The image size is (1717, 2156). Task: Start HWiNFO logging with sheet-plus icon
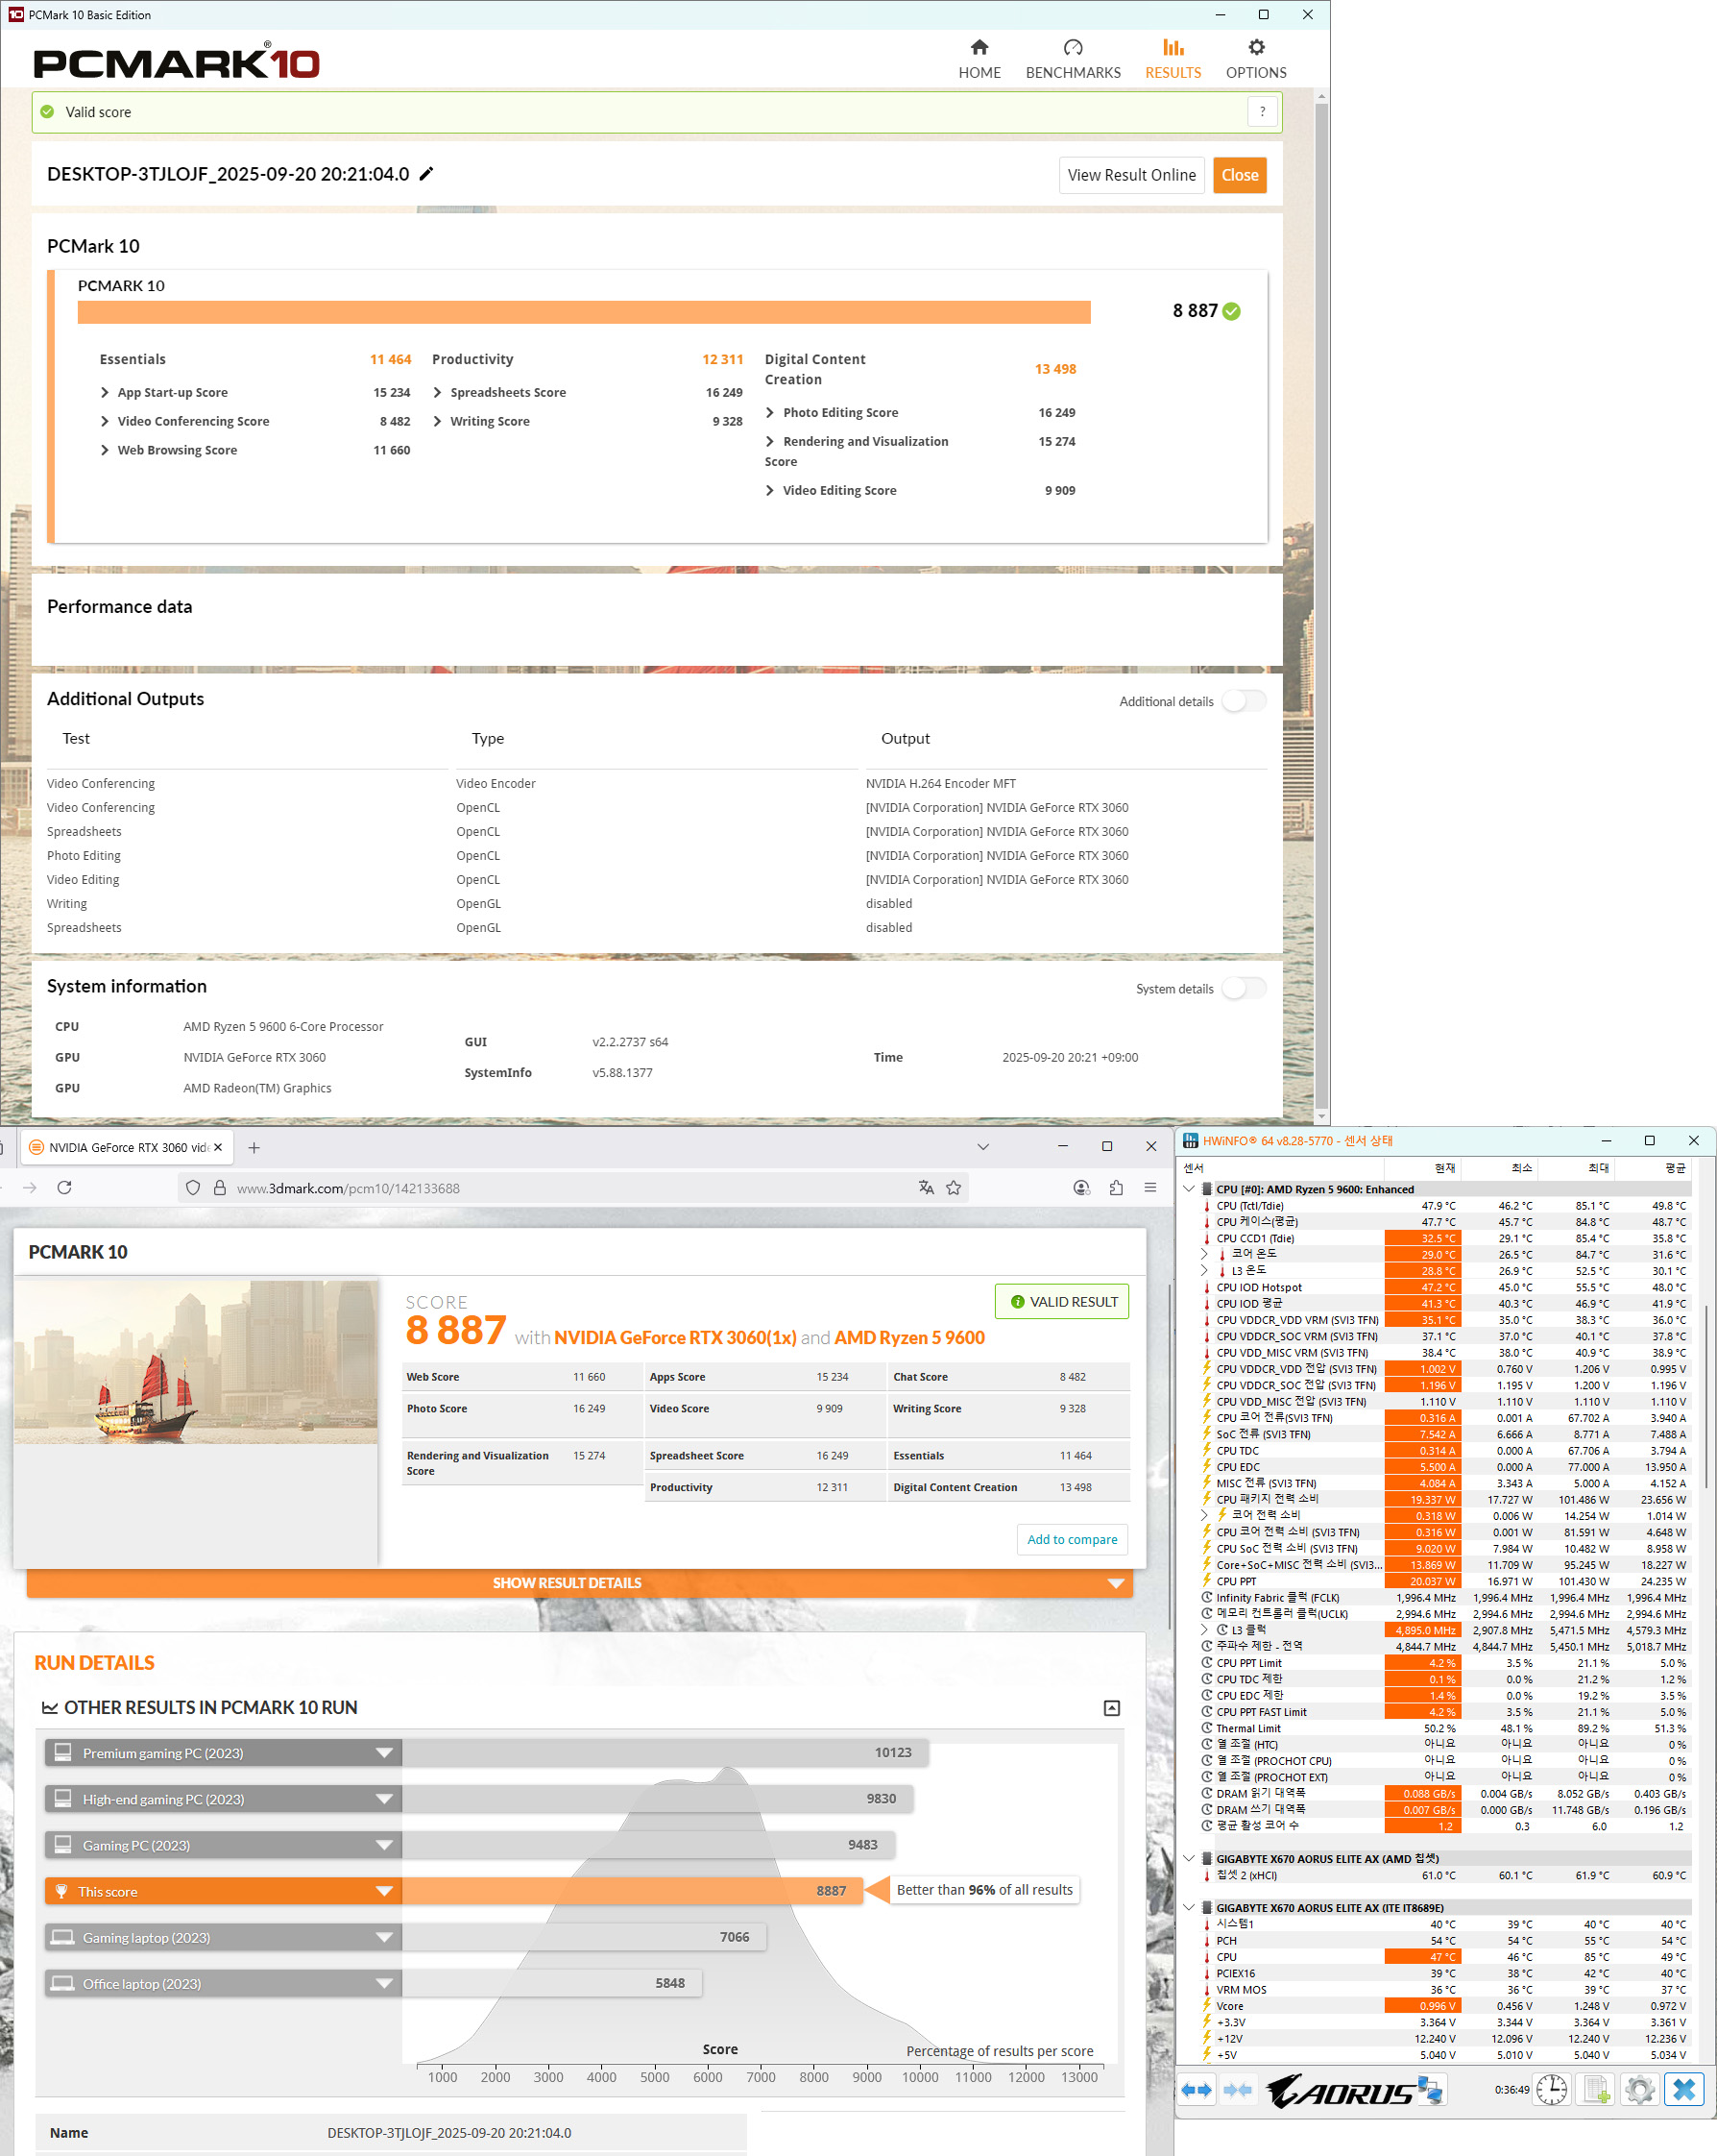1596,2089
